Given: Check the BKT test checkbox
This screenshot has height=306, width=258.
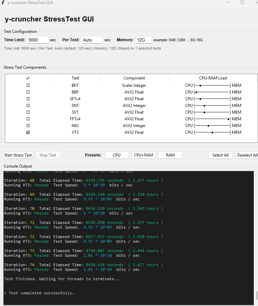Looking at the screenshot, I should pyautogui.click(x=28, y=85).
